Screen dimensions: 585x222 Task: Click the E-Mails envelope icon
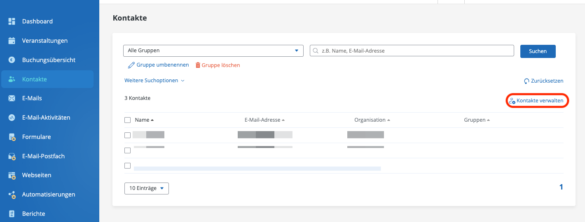click(x=12, y=98)
